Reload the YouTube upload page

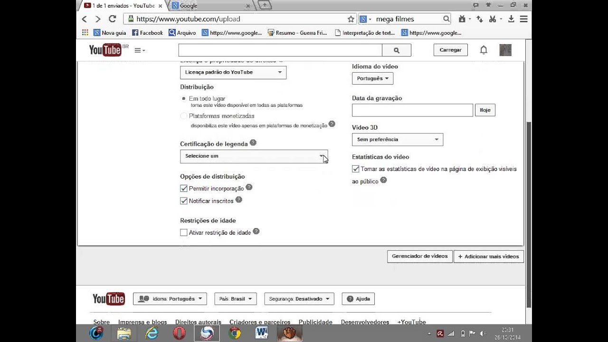(x=113, y=19)
